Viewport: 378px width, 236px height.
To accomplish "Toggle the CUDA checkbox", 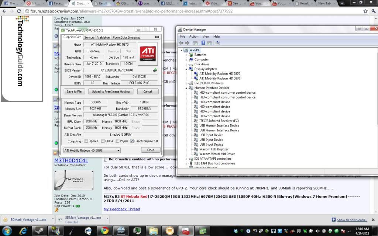I will (x=103, y=141).
